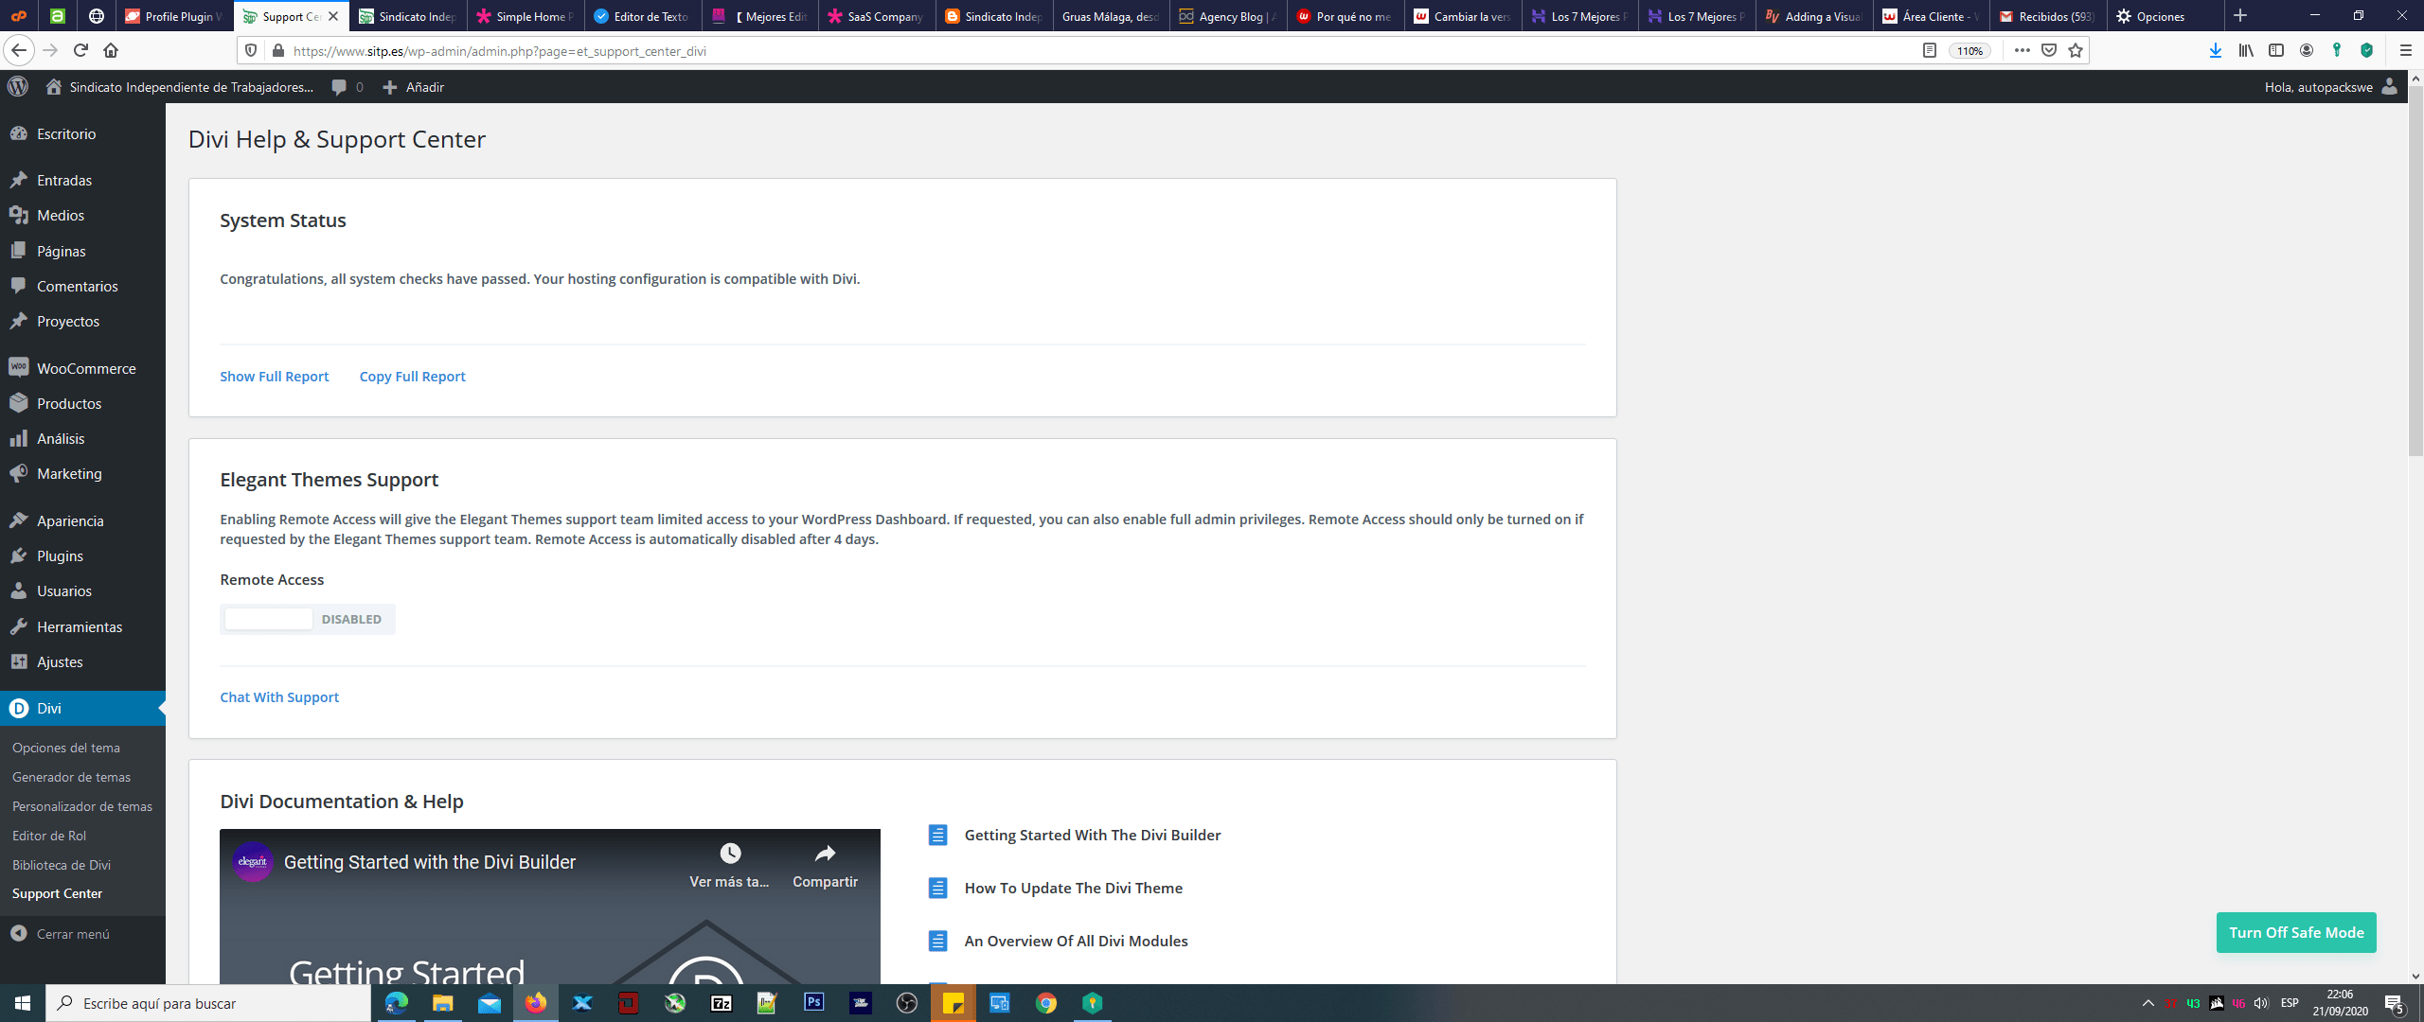Image resolution: width=2424 pixels, height=1022 pixels.
Task: Click the WooCommerce icon in sidebar
Action: click(19, 367)
